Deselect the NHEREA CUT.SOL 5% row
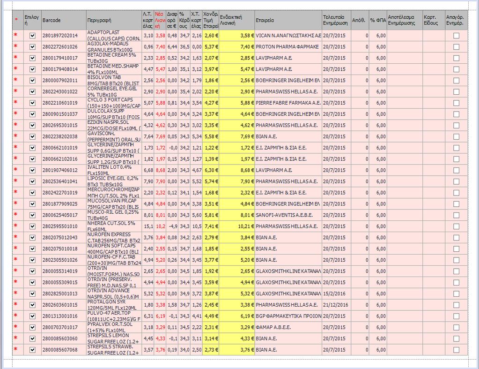Screen dimensions: 479x369 click(x=32, y=226)
